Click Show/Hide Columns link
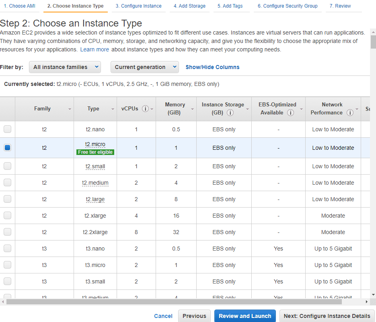Viewport: 376px width, 322px height. pos(212,67)
